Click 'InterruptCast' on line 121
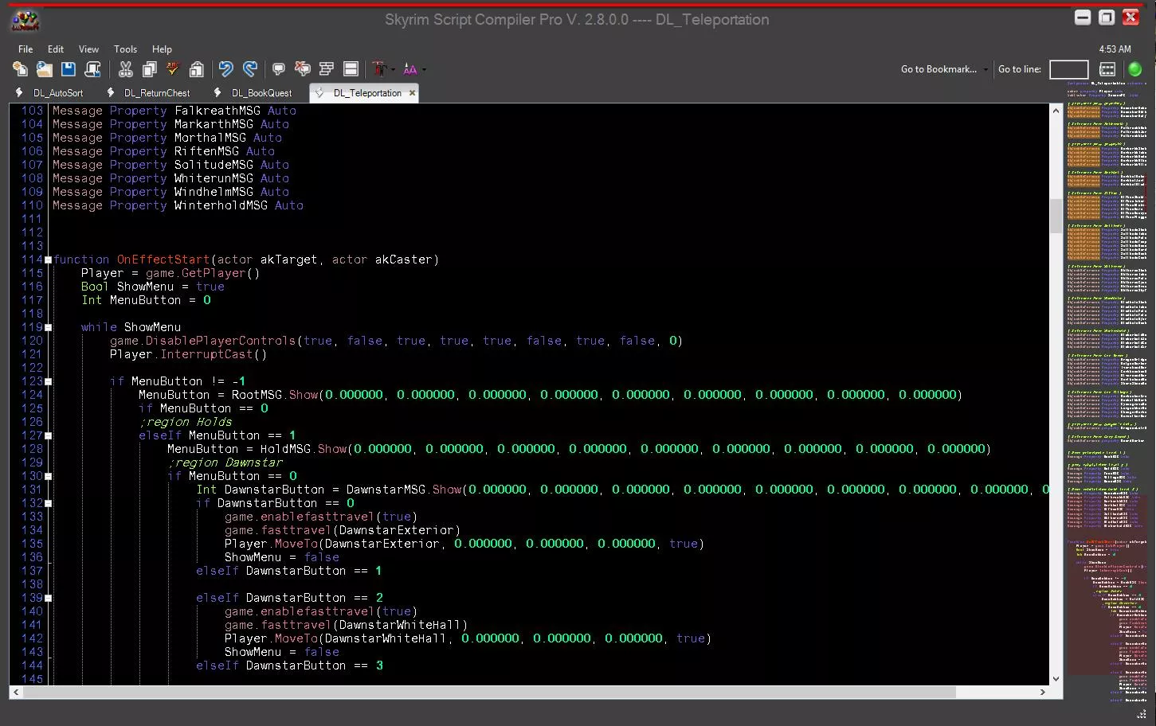 pos(207,354)
